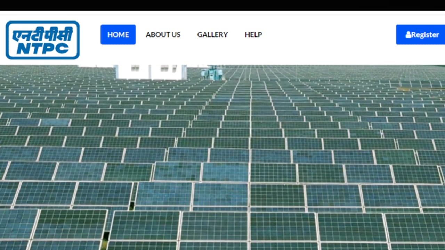Click the black bar above the header
Viewport: 445px width, 250px height.
point(222,5)
